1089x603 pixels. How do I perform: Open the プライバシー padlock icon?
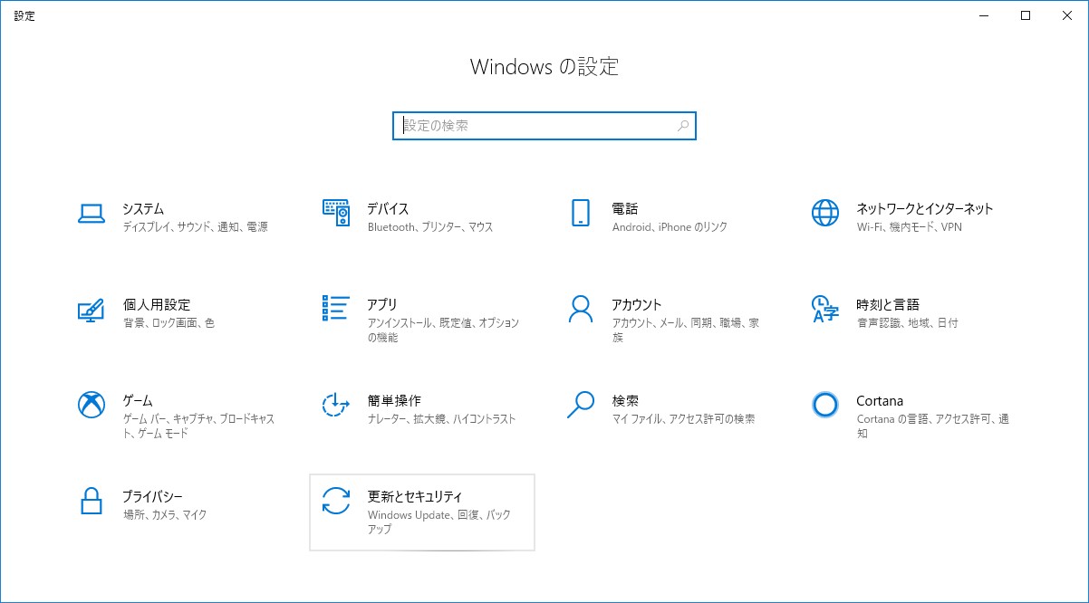(x=92, y=501)
